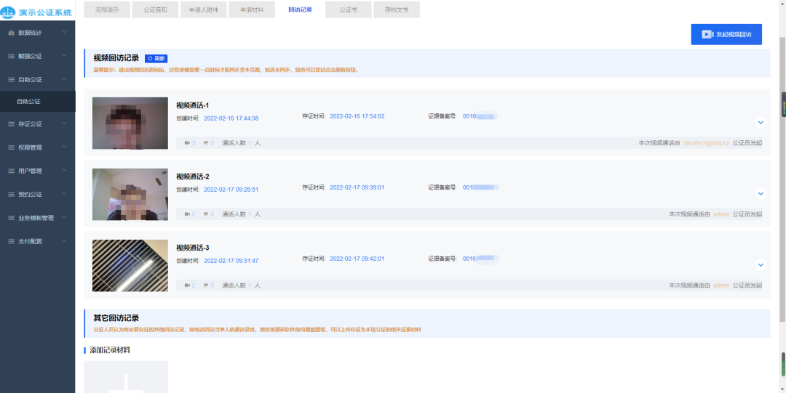
Task: Expand the 用户管理 sidebar menu
Action: click(64, 171)
